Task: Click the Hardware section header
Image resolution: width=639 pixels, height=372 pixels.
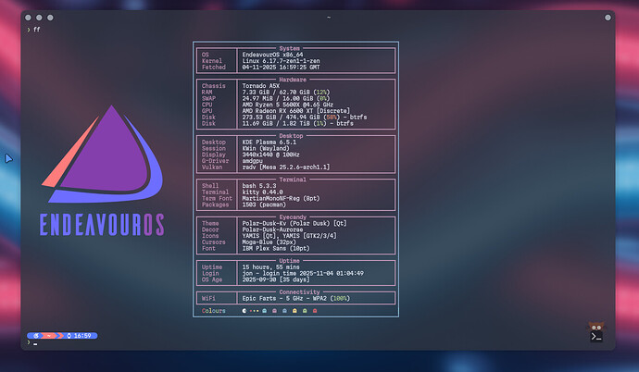Action: (x=295, y=80)
